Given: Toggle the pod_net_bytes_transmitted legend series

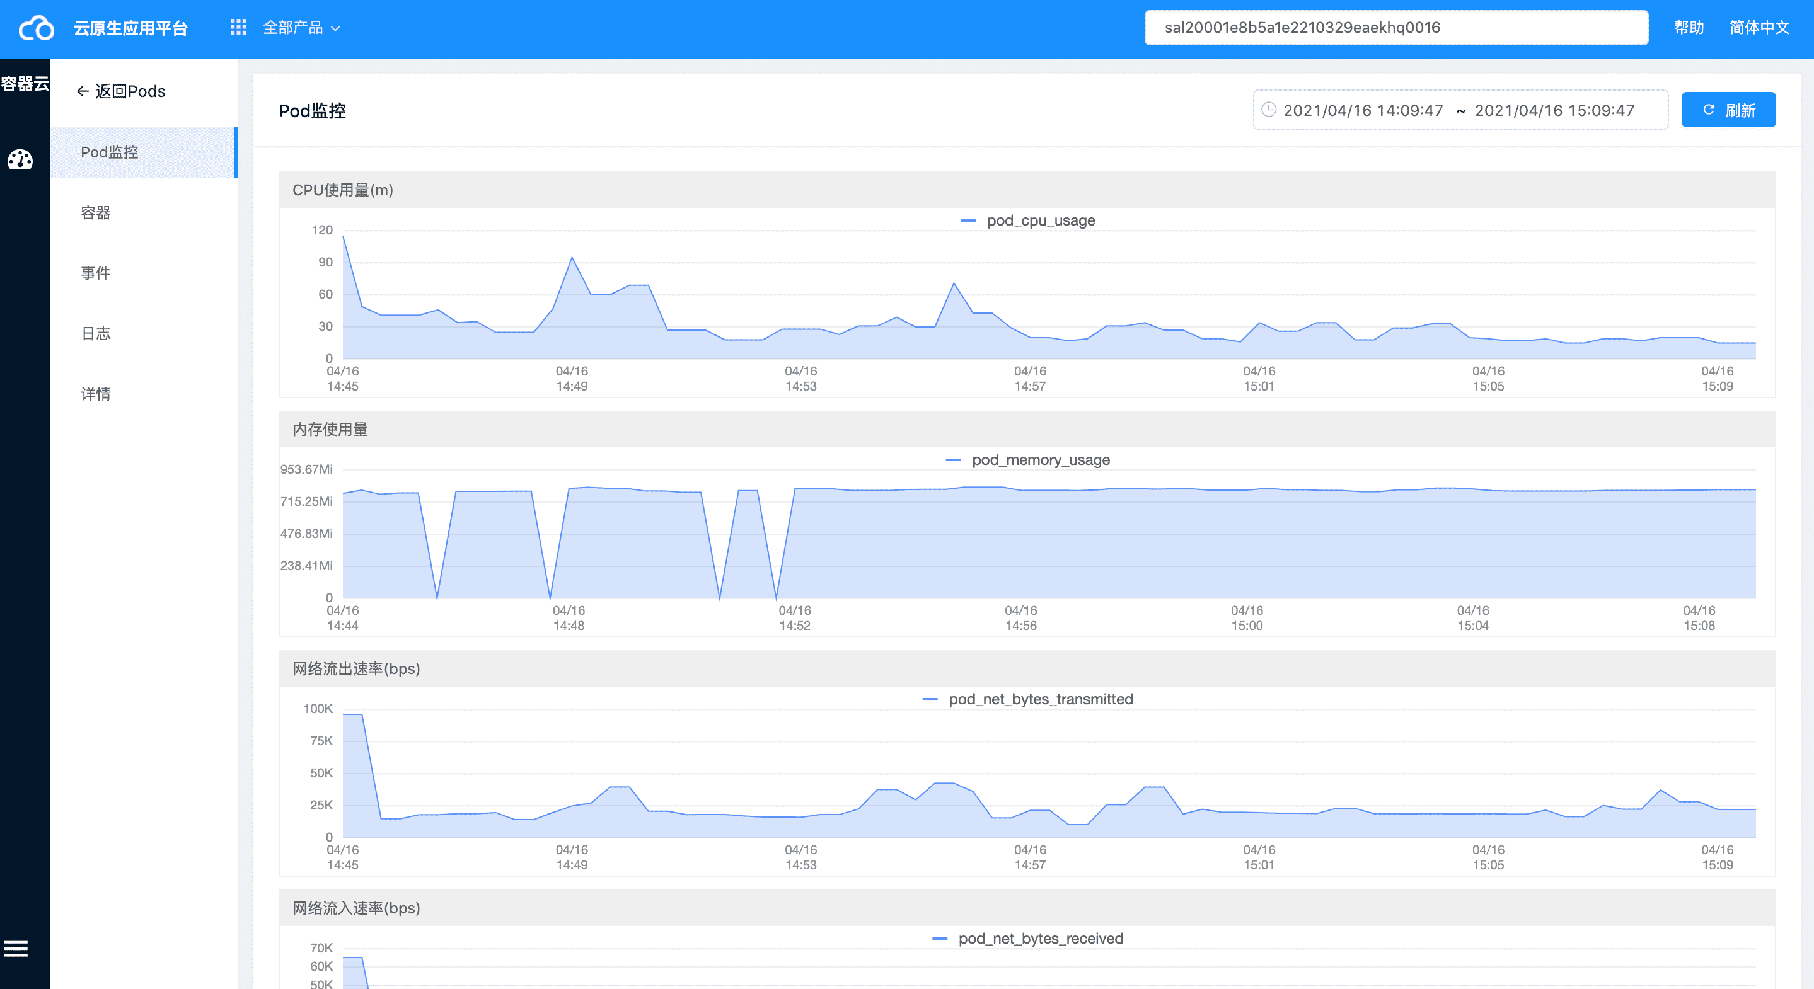Looking at the screenshot, I should pyautogui.click(x=1027, y=699).
